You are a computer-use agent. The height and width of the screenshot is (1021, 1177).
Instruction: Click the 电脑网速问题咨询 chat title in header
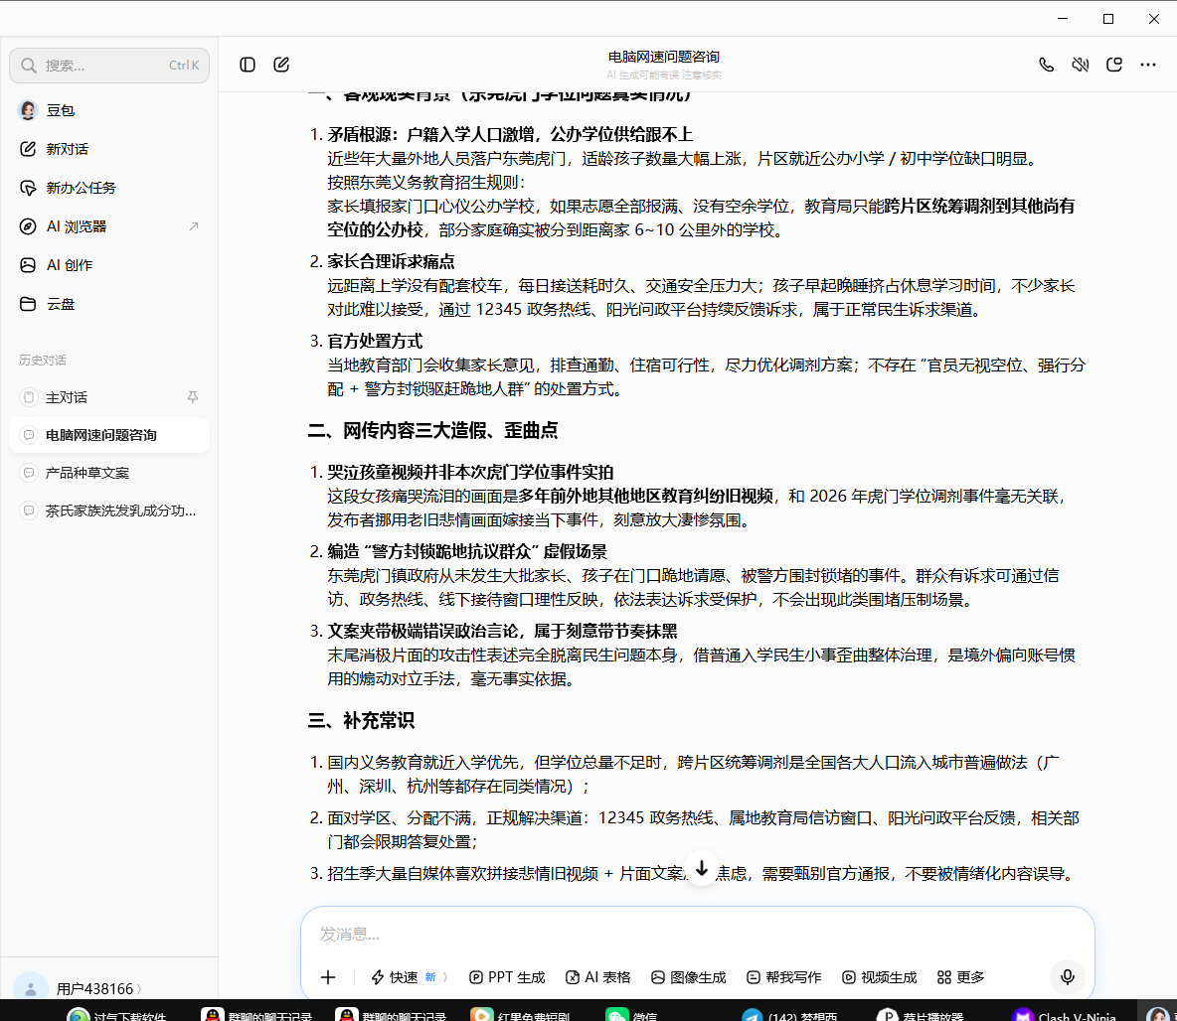[x=664, y=57]
